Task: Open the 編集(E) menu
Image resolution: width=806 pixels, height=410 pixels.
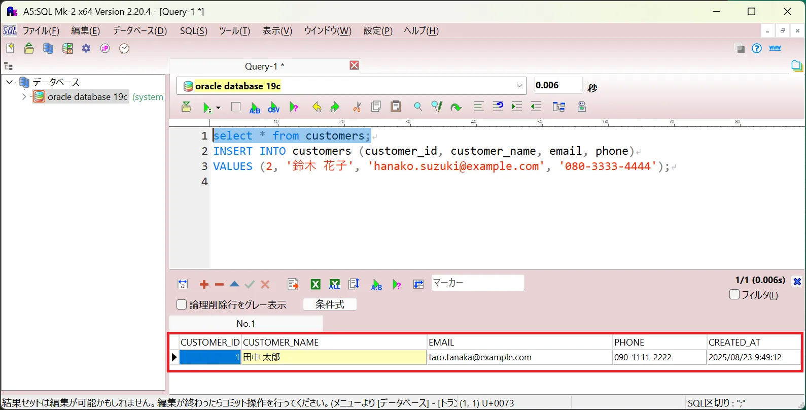Action: (x=85, y=30)
